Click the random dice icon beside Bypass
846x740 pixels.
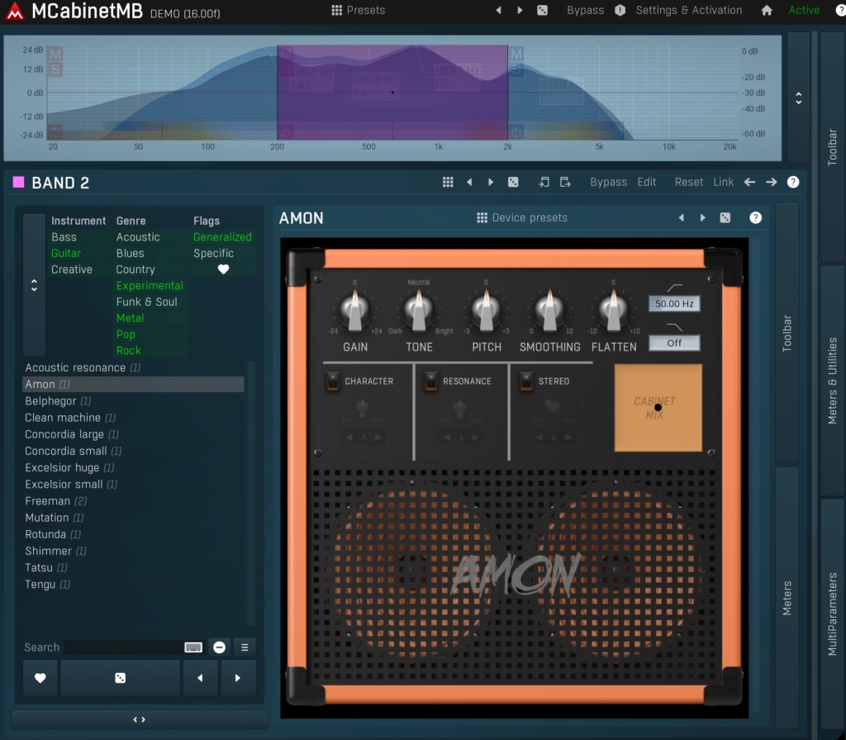click(x=542, y=11)
